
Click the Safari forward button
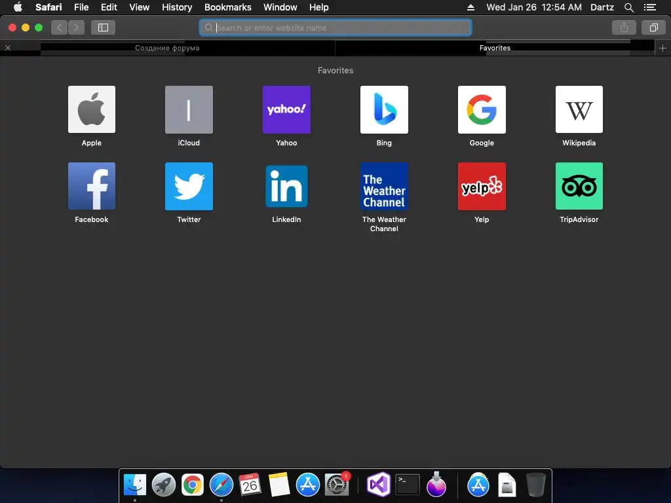pos(76,28)
